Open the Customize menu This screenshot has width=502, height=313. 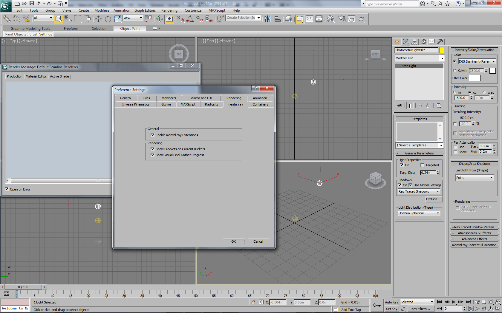pyautogui.click(x=193, y=10)
